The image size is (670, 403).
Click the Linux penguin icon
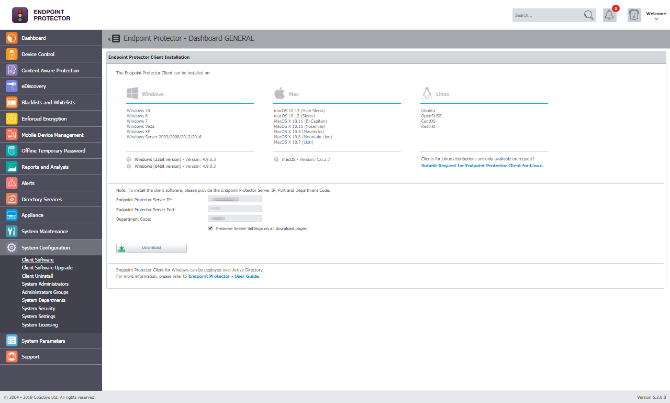tap(427, 93)
